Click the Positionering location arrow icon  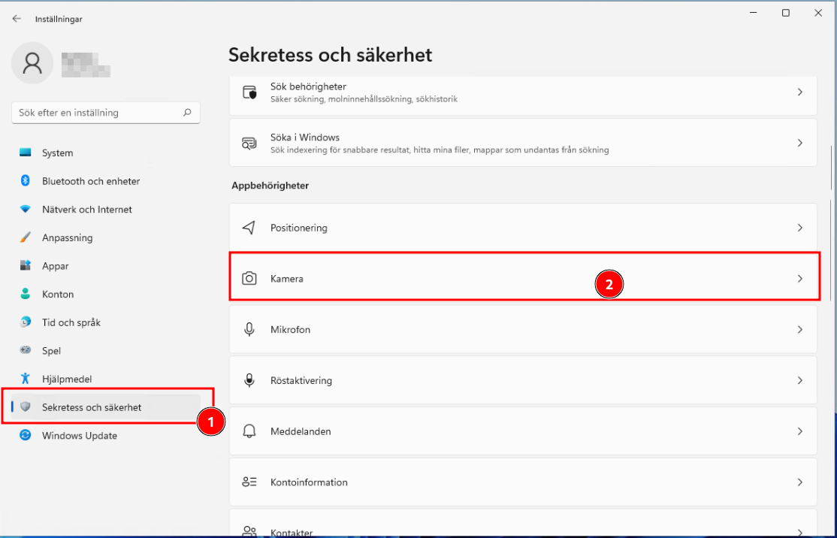pyautogui.click(x=249, y=228)
